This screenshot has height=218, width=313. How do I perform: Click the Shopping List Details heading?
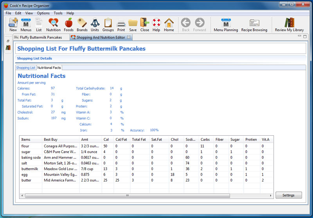click(34, 58)
